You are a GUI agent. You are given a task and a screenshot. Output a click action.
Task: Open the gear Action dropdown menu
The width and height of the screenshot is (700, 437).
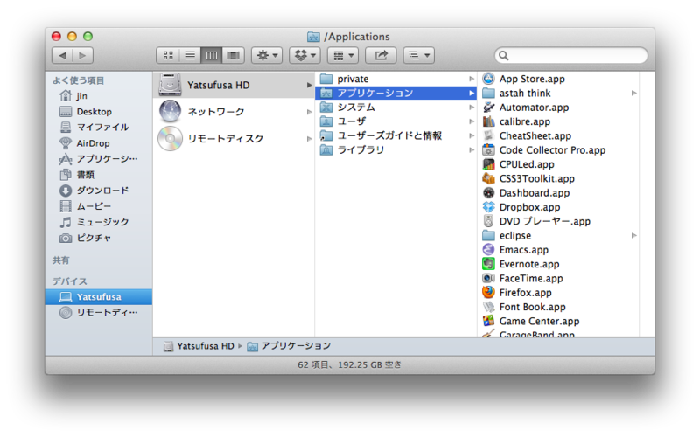[x=267, y=55]
